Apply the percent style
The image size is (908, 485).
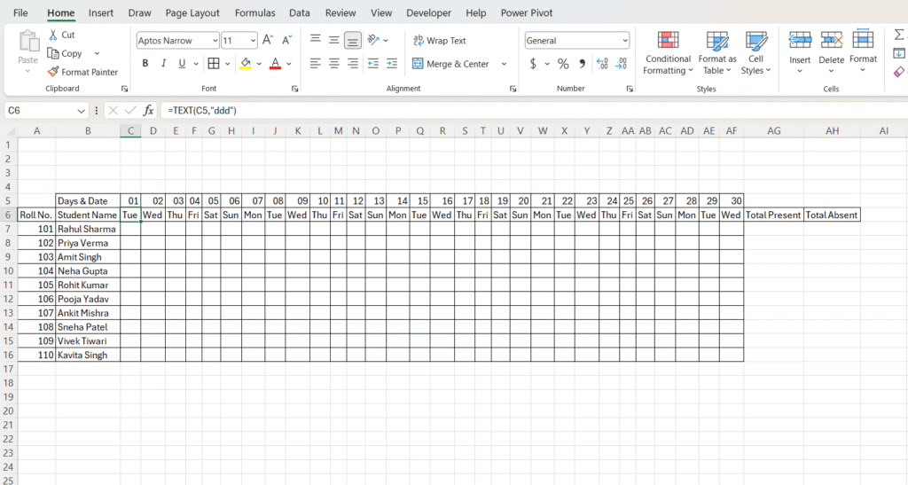(563, 64)
